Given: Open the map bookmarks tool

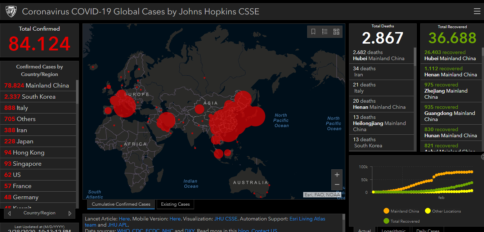Looking at the screenshot, I should [313, 32].
